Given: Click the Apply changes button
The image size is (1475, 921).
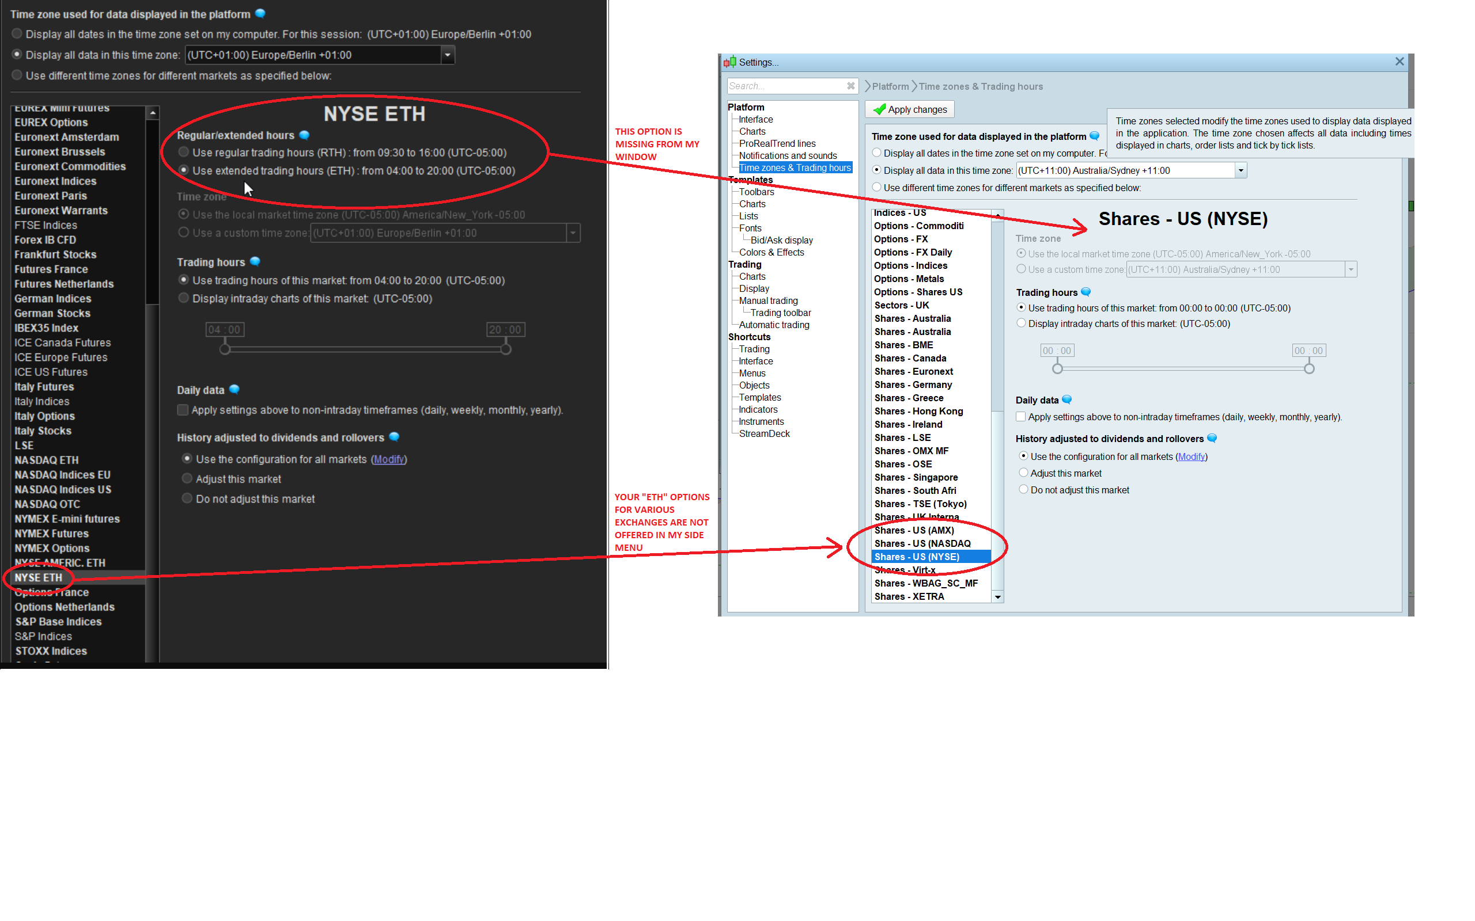Looking at the screenshot, I should [x=909, y=109].
